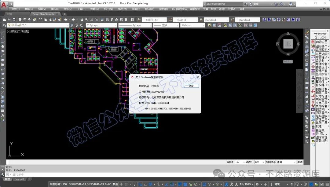Viewport: 330px width, 187px height.
Task: Click the Redo arrow icon
Action: (x=73, y=20)
